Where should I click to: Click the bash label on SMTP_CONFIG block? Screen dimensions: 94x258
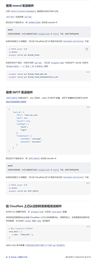point(88,183)
